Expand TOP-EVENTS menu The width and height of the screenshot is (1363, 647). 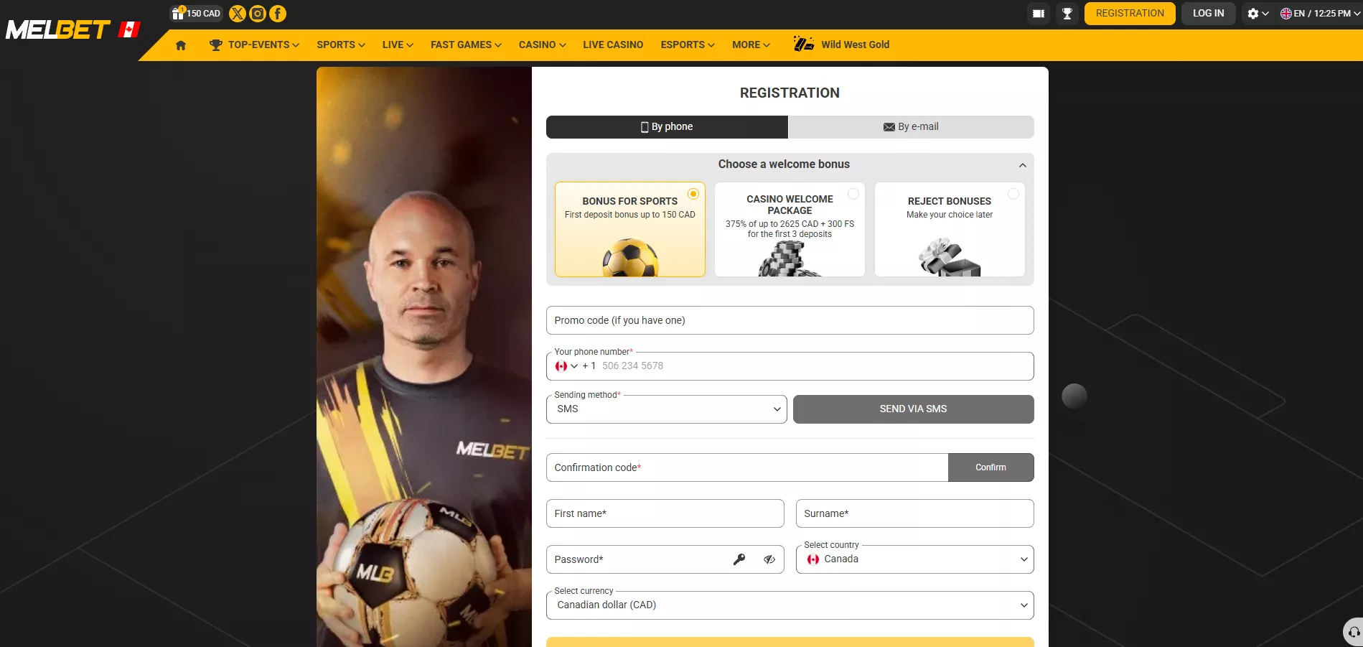pos(254,45)
